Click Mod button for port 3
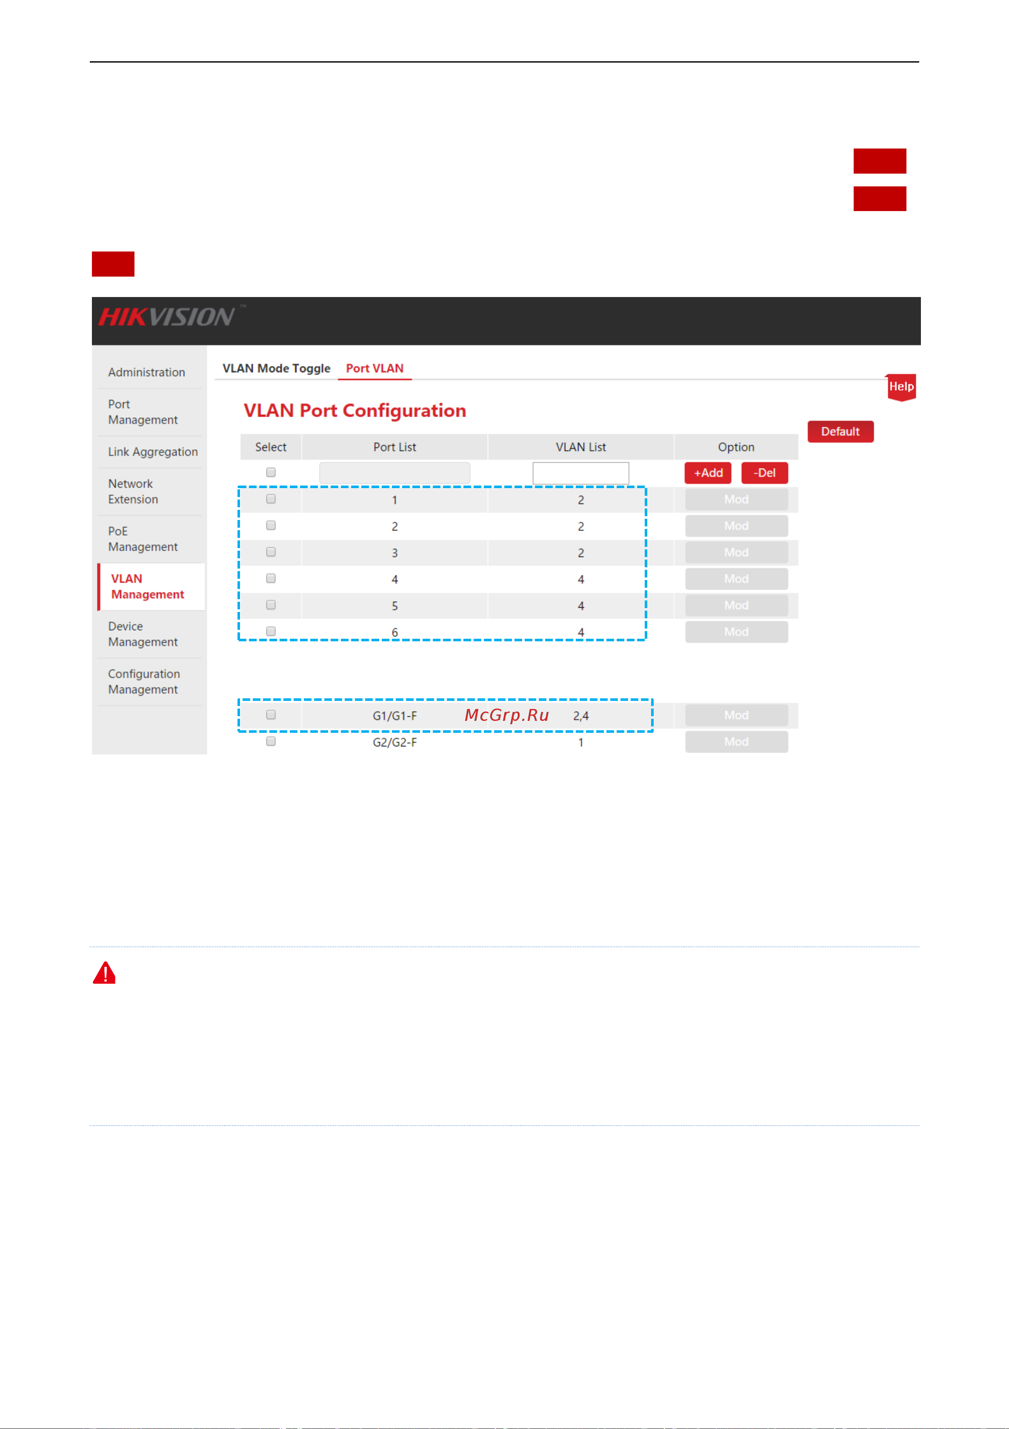 point(736,553)
